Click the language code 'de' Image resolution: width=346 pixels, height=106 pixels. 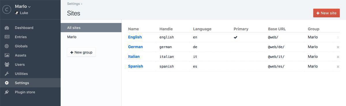(x=195, y=47)
